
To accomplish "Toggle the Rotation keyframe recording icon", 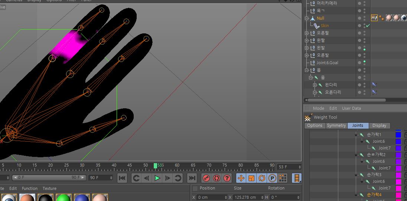I will (262, 178).
